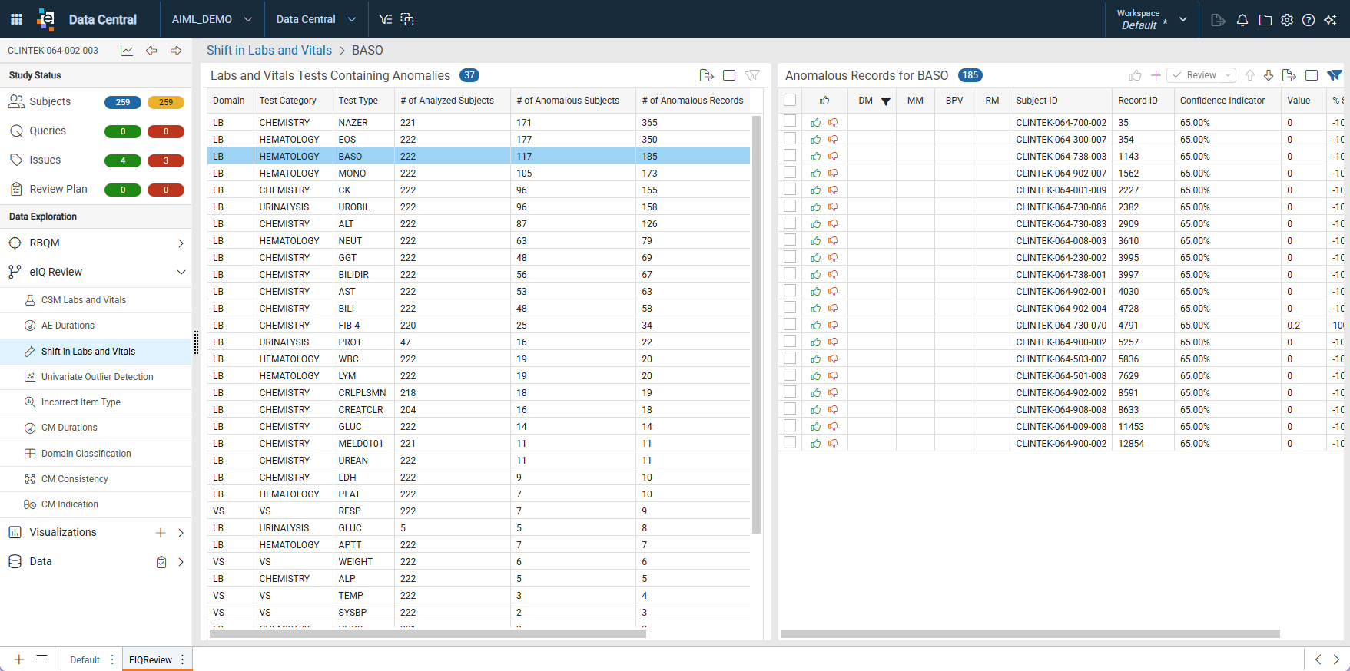Open the layout icon in the Labs and Vitals Tests panel
Screen dimensions: 1350x671
729,75
